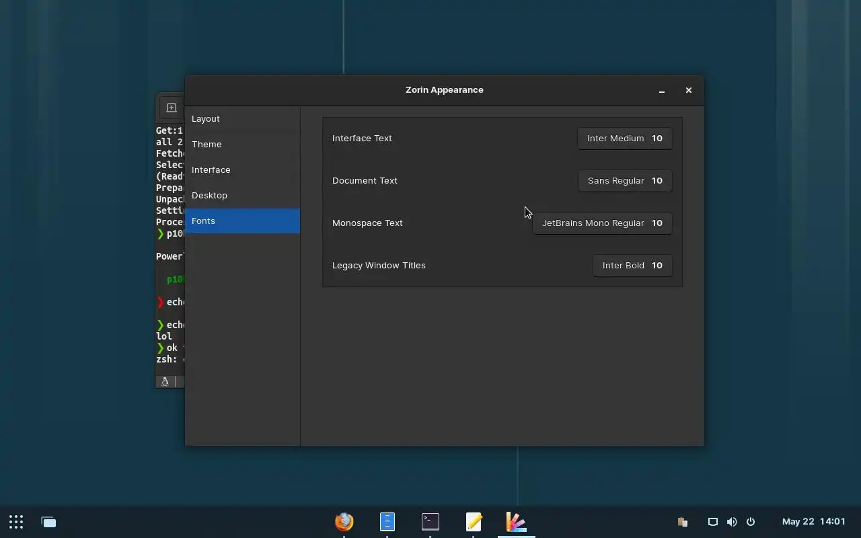Image resolution: width=861 pixels, height=538 pixels.
Task: Select the Fonts sidebar item
Action: tap(242, 221)
